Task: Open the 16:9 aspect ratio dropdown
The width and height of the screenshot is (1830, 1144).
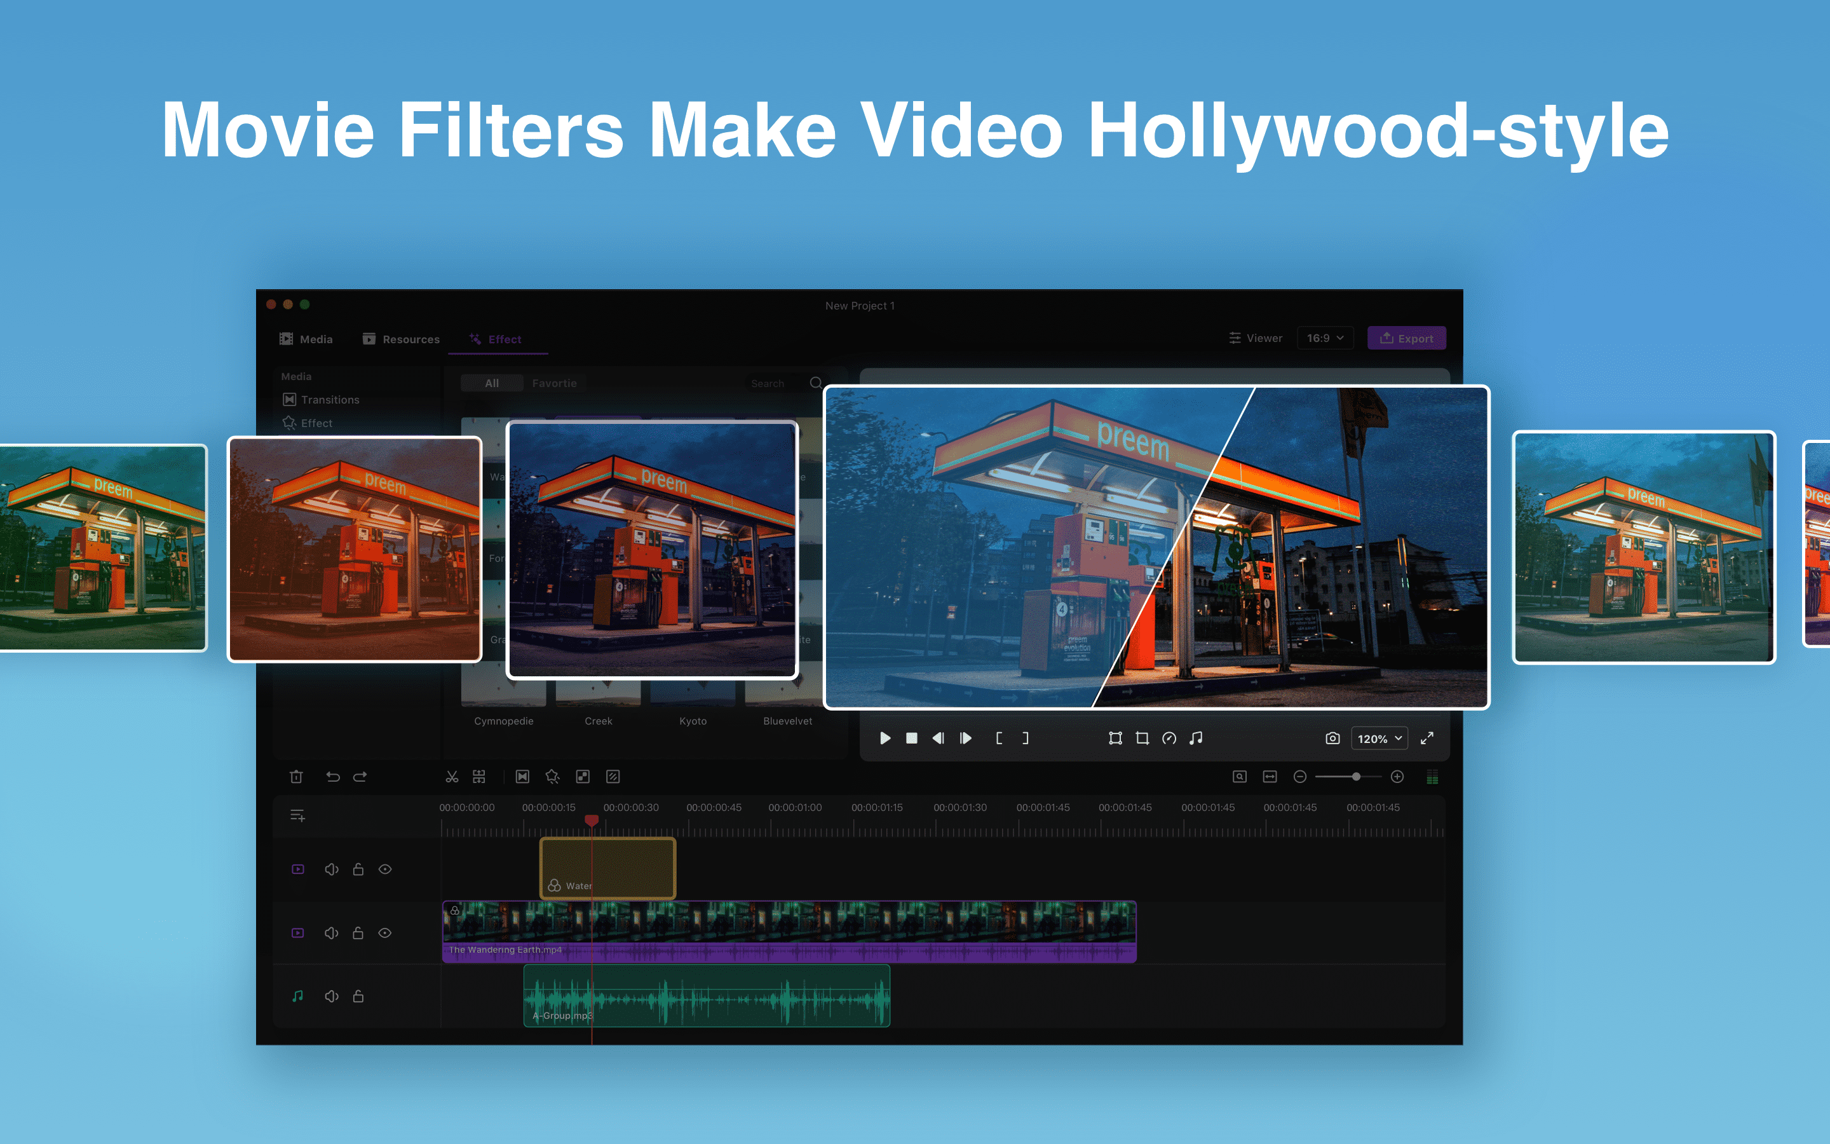Action: (x=1325, y=338)
